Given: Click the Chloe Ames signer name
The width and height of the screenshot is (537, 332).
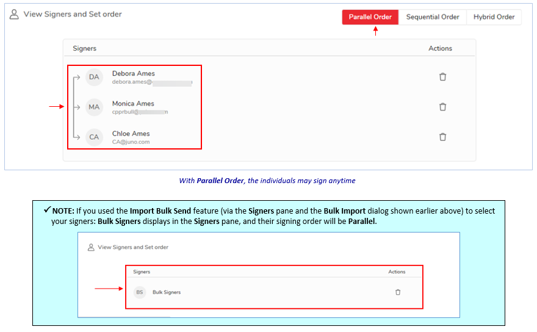Looking at the screenshot, I should (x=131, y=133).
